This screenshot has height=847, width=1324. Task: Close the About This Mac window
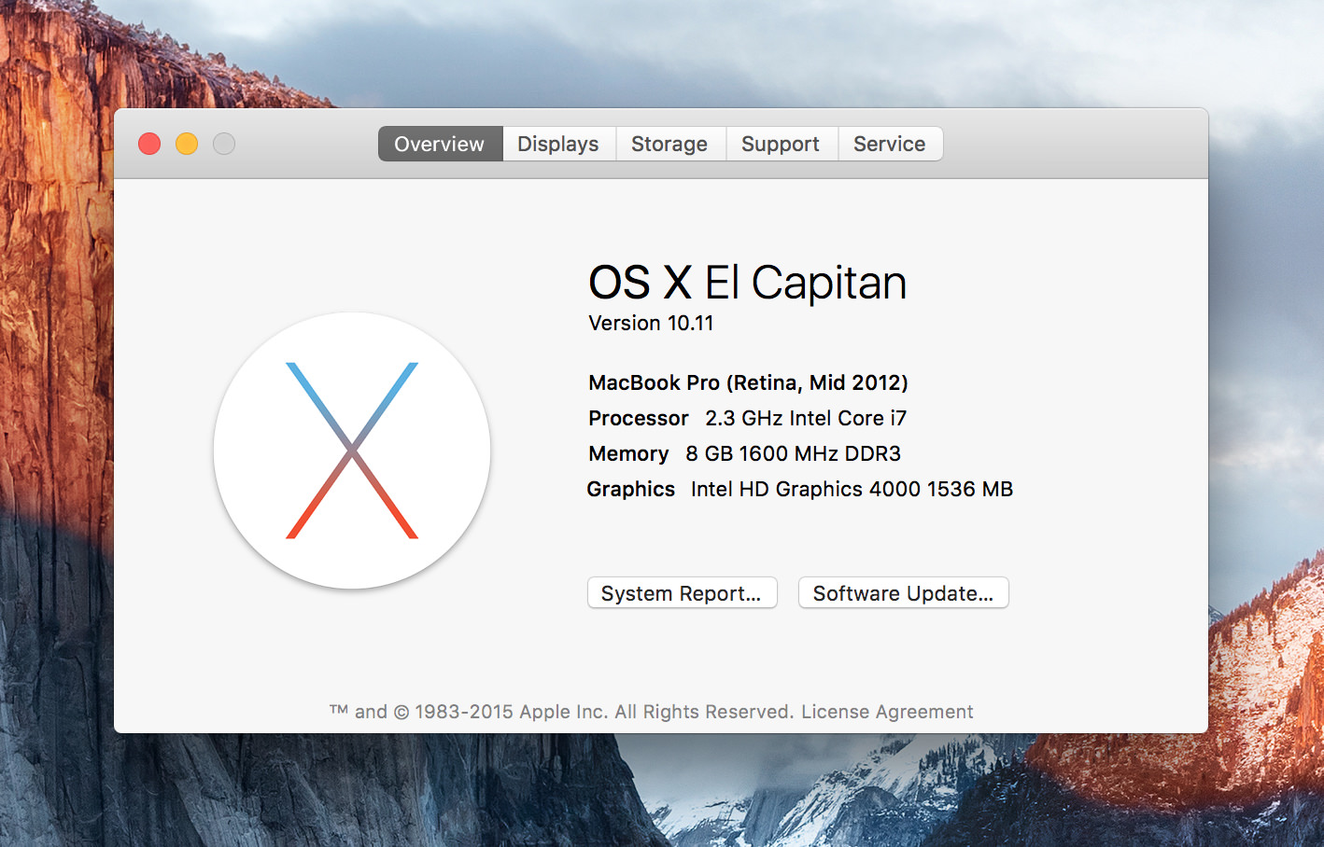coord(149,144)
